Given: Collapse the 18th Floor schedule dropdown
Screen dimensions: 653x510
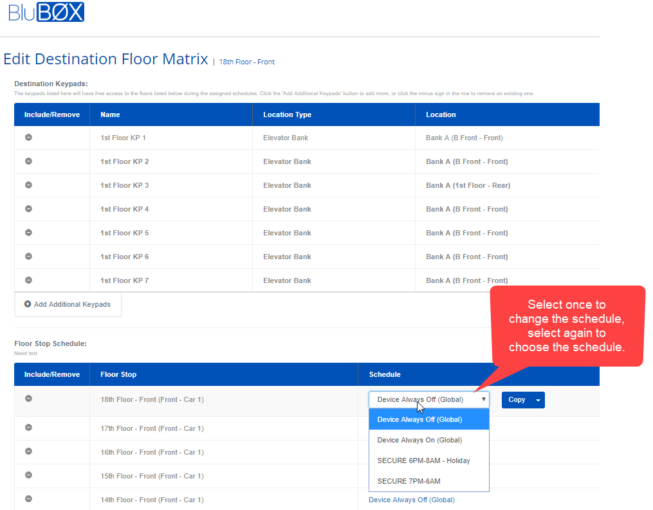Looking at the screenshot, I should 429,399.
